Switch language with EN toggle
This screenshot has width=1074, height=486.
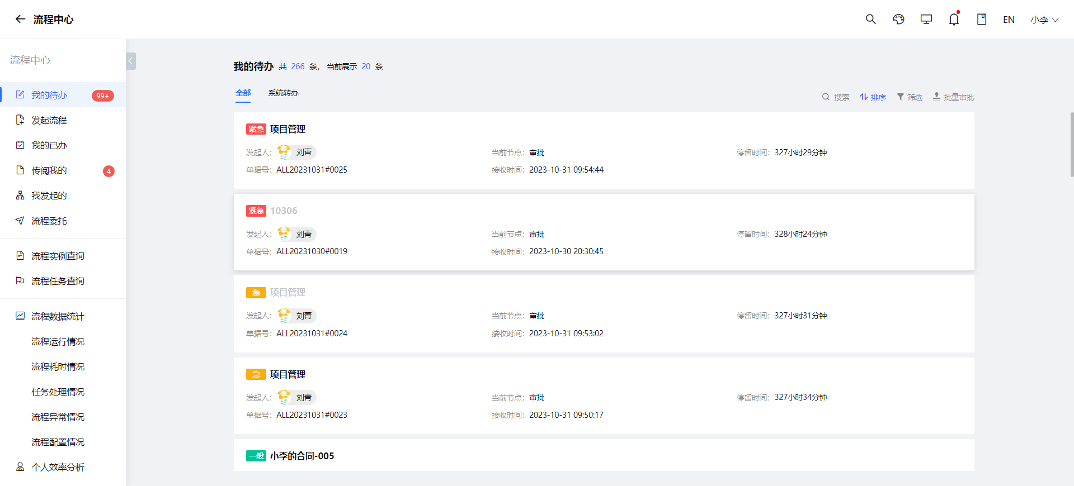1009,20
